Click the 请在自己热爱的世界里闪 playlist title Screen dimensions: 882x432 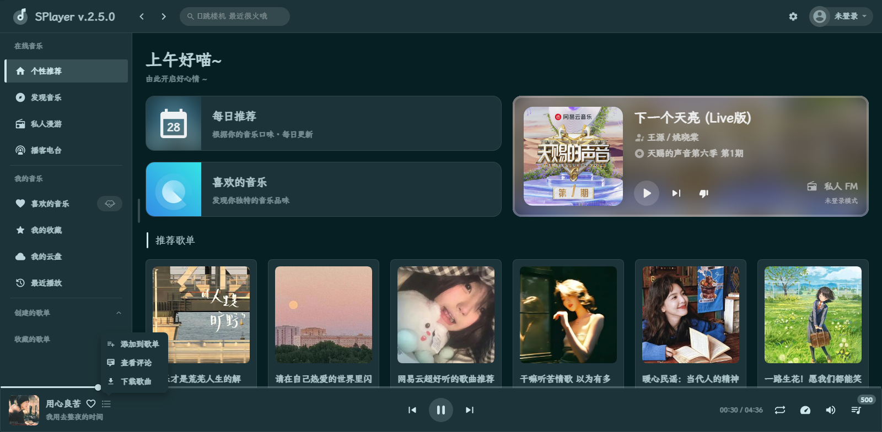(324, 379)
